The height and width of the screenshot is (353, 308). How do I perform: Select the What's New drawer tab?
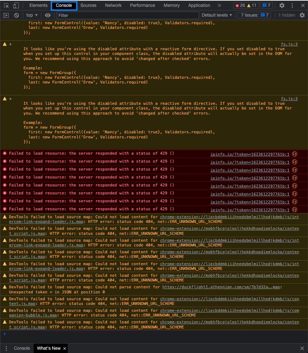click(x=49, y=348)
